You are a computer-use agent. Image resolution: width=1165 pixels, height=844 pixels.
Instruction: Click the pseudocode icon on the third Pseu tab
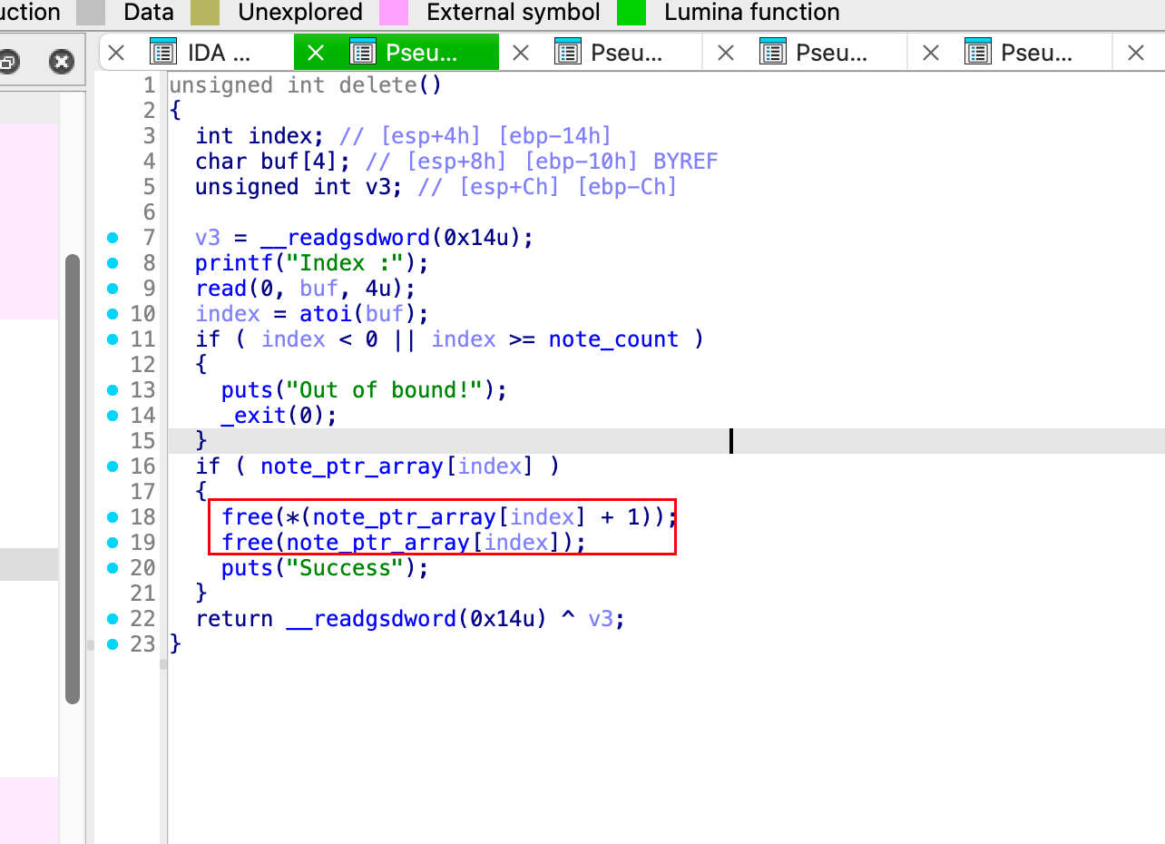click(x=568, y=52)
